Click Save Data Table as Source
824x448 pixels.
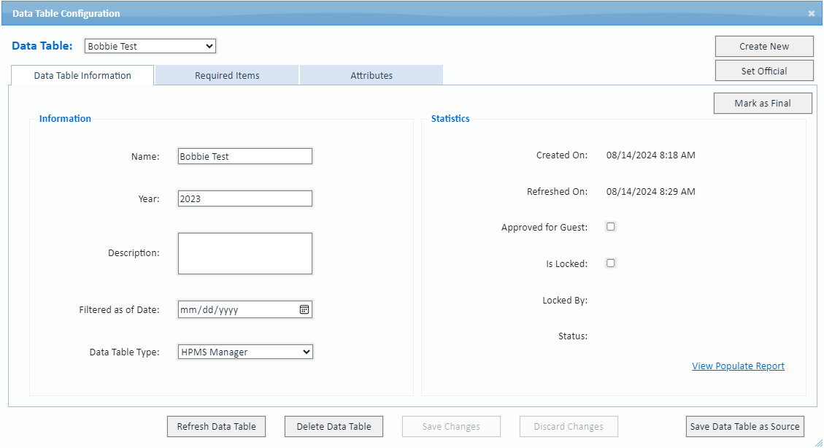(x=744, y=426)
